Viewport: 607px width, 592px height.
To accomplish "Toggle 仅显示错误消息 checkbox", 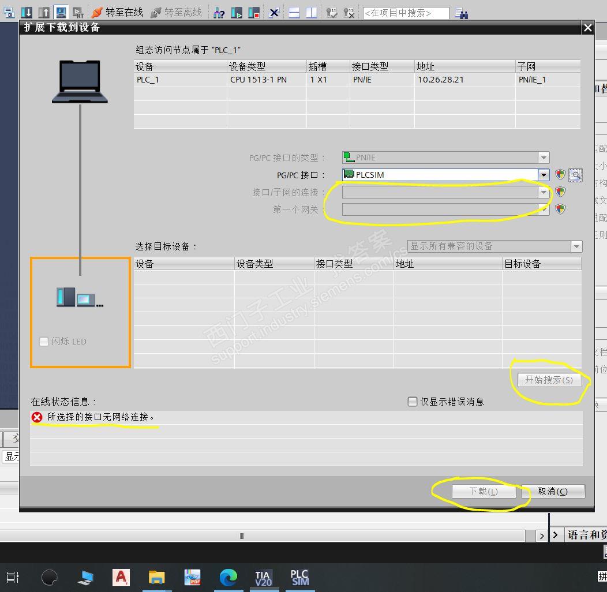I will (413, 402).
